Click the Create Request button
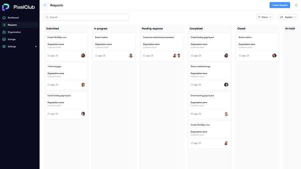 [x=280, y=5]
